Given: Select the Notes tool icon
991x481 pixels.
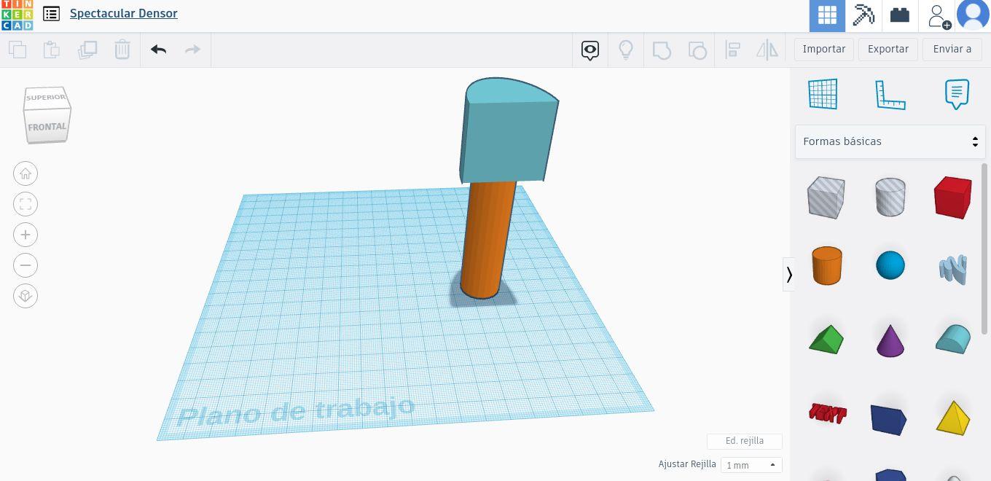Looking at the screenshot, I should 957,95.
